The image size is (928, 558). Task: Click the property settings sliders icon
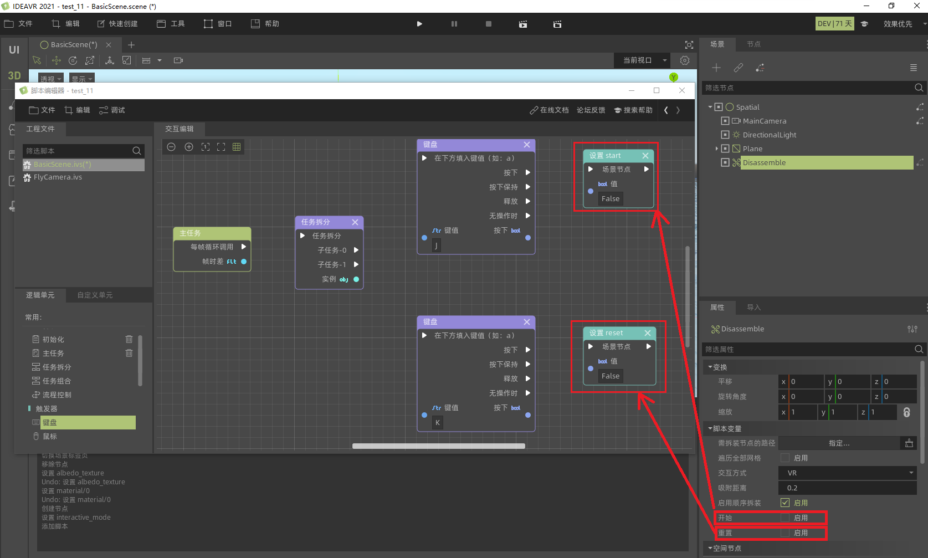tap(912, 329)
